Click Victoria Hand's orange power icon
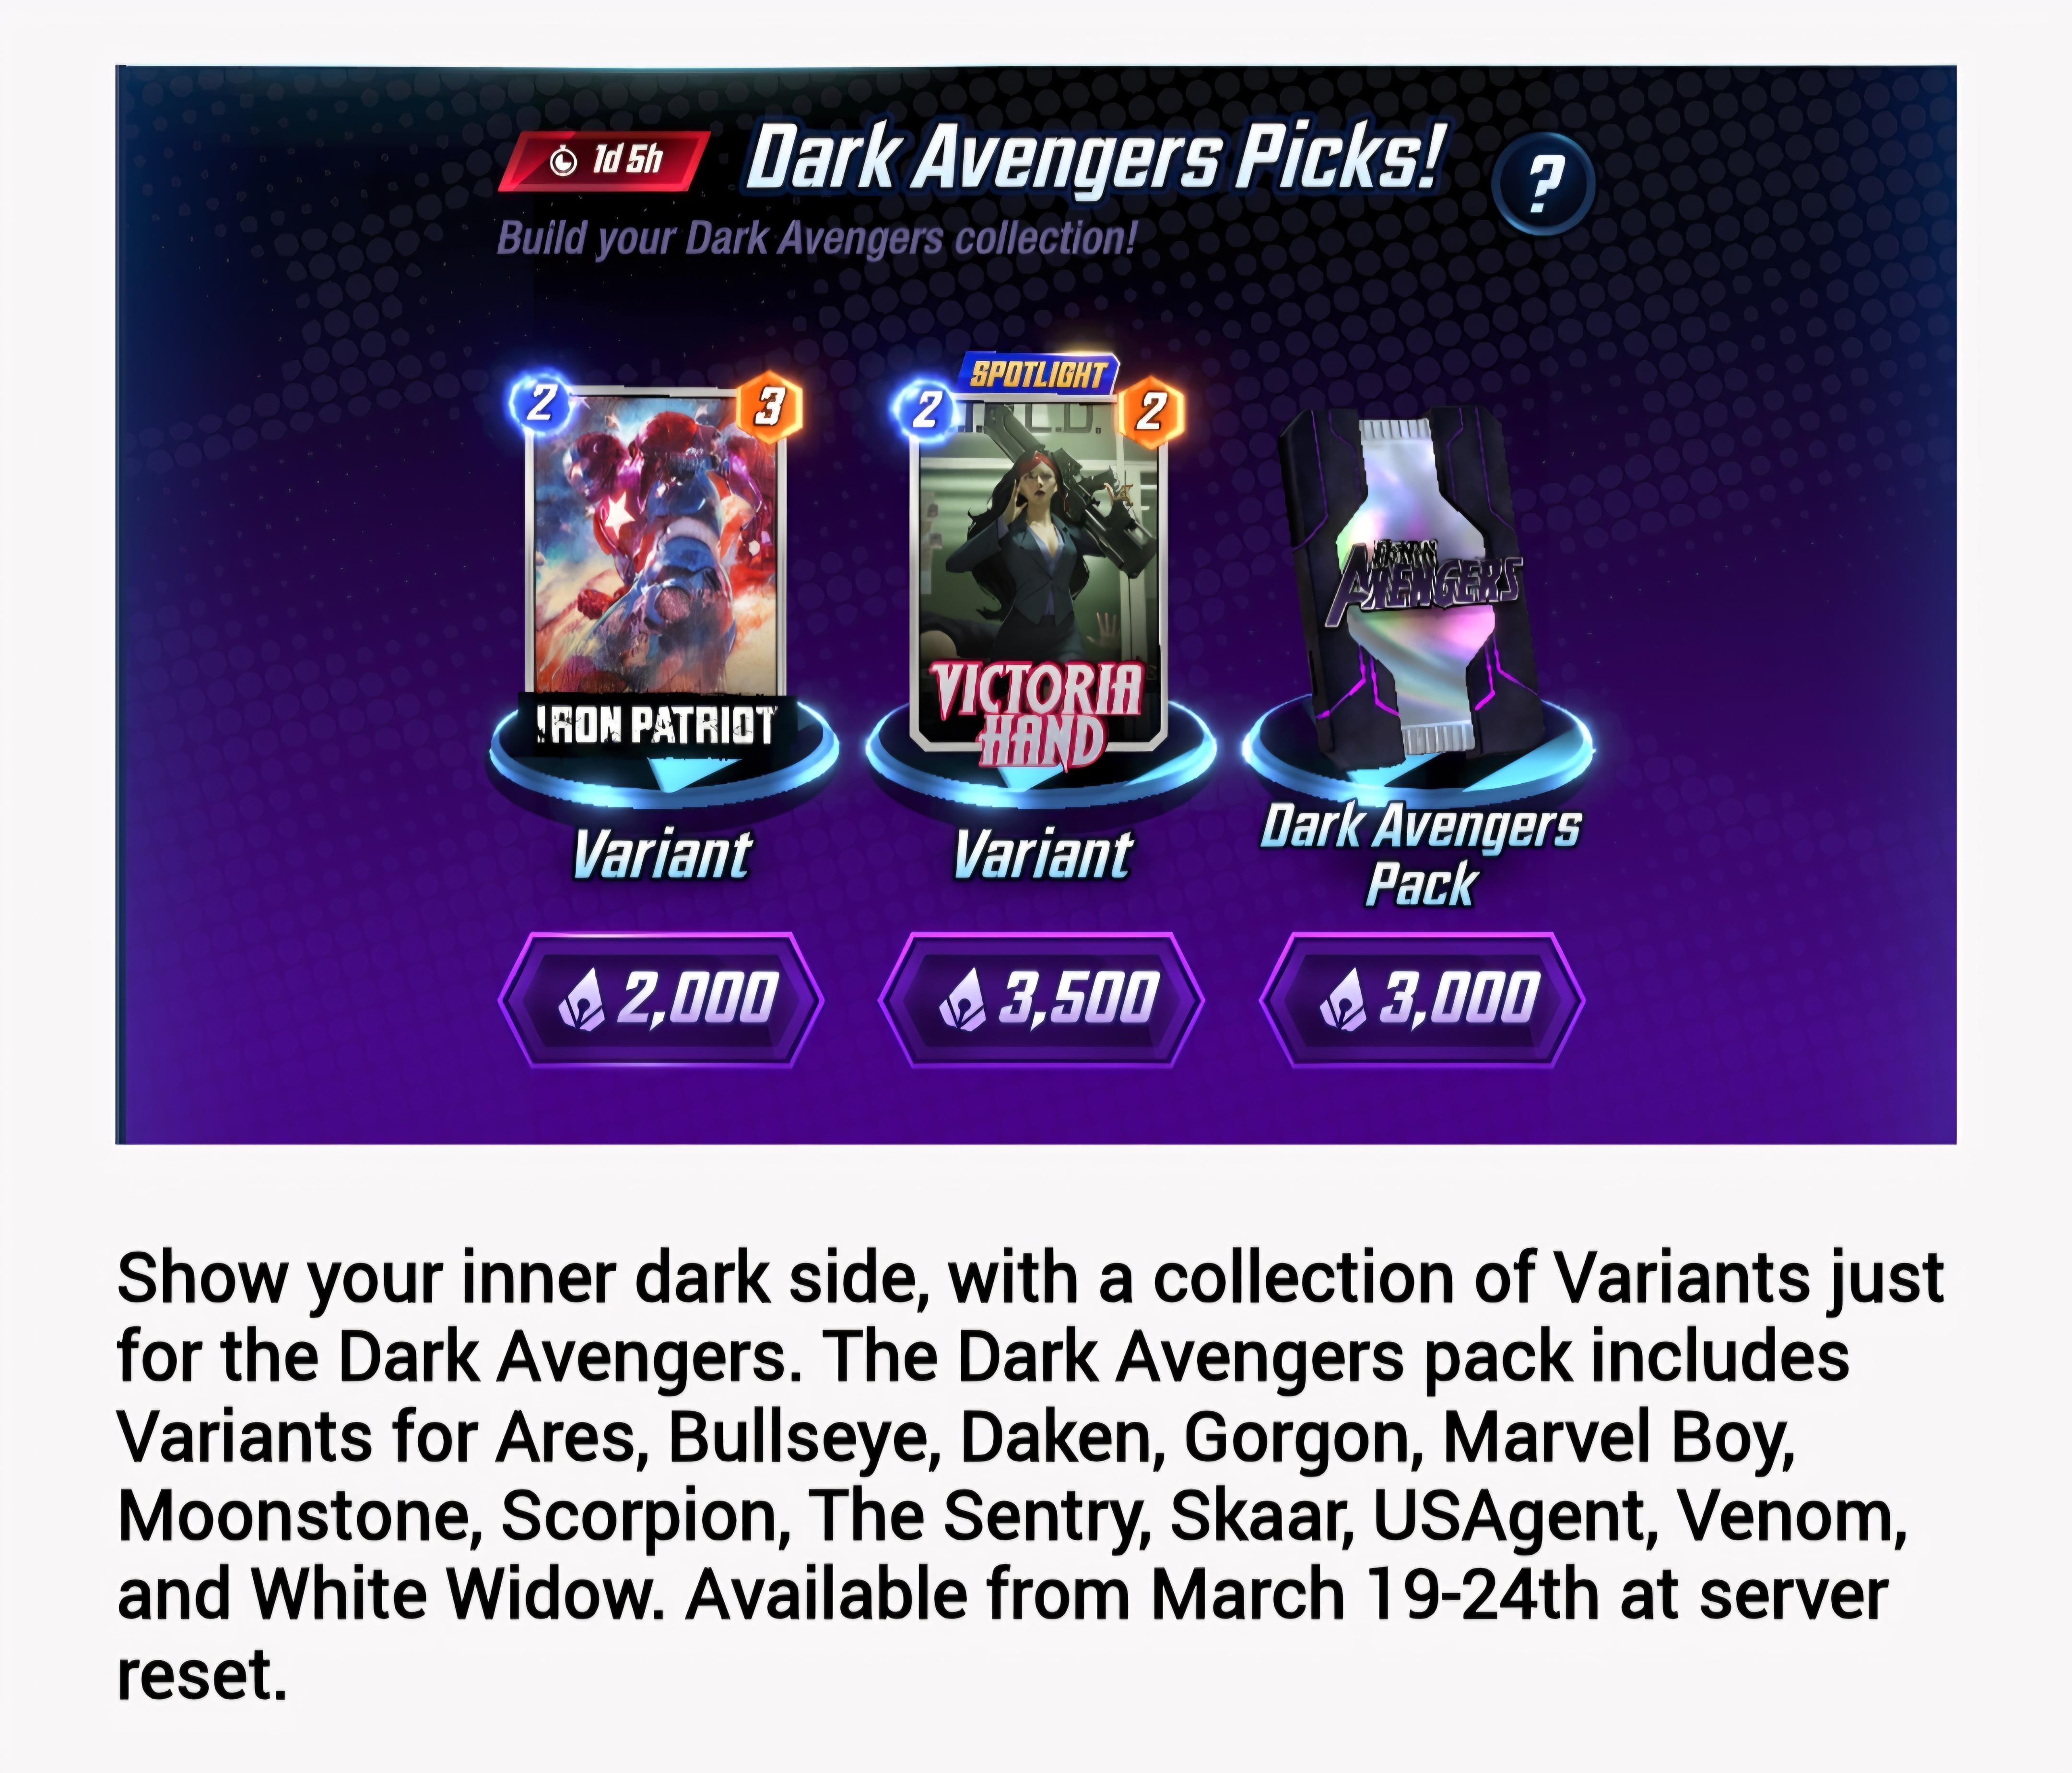Screen dimensions: 2072x1773 click(1151, 411)
